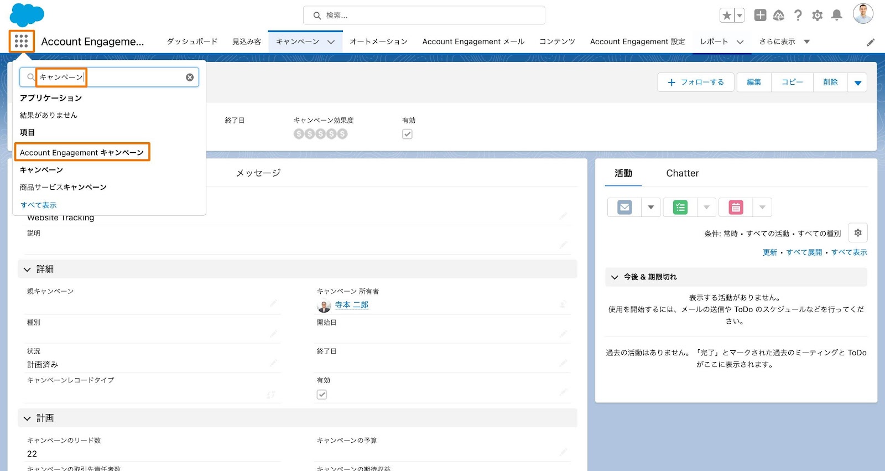Click the コピー button
The image size is (885, 471).
(792, 82)
